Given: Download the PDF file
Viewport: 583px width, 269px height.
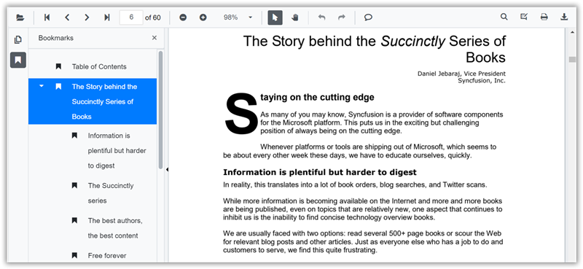Looking at the screenshot, I should [x=564, y=17].
